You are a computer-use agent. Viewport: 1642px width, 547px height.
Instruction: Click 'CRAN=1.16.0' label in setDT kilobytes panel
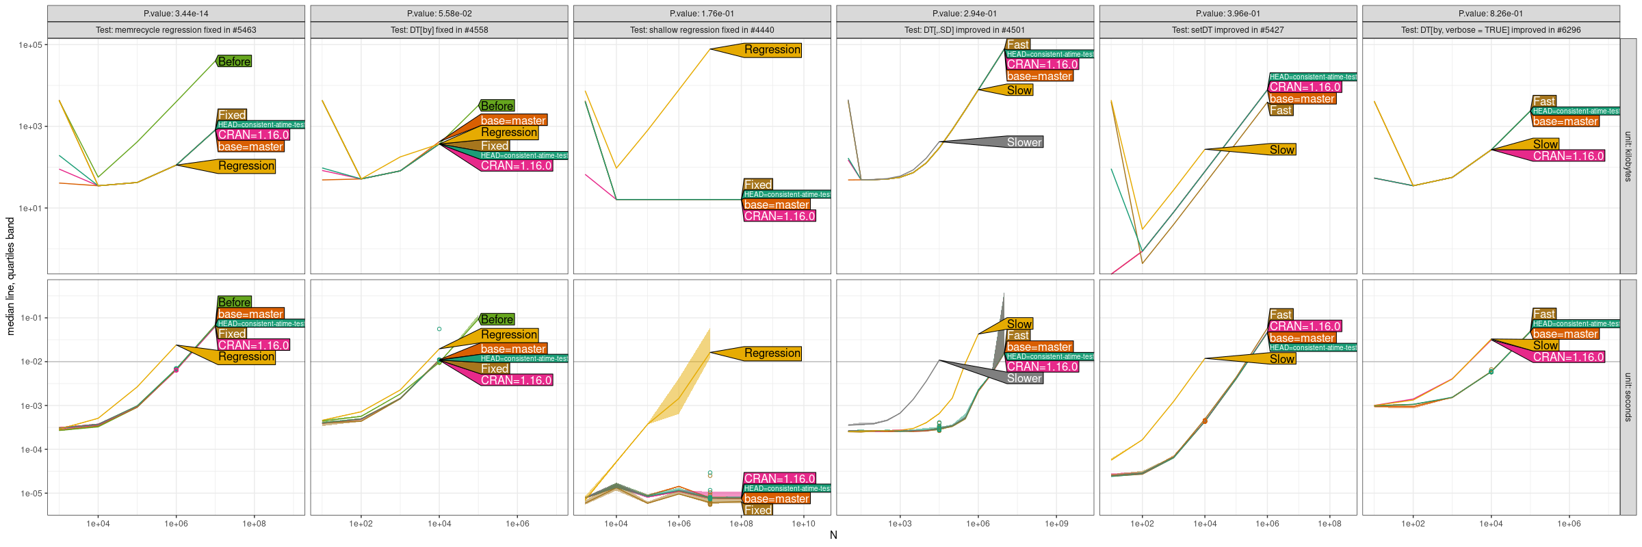[1305, 88]
